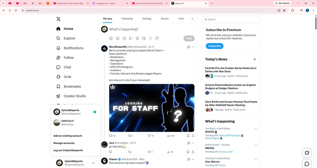The width and height of the screenshot is (317, 168).
Task: Repost Jora's reply
Action: [x=130, y=152]
